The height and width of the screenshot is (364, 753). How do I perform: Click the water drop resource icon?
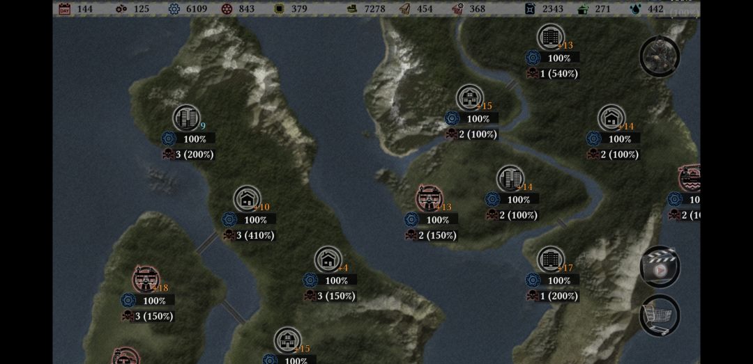pos(635,8)
